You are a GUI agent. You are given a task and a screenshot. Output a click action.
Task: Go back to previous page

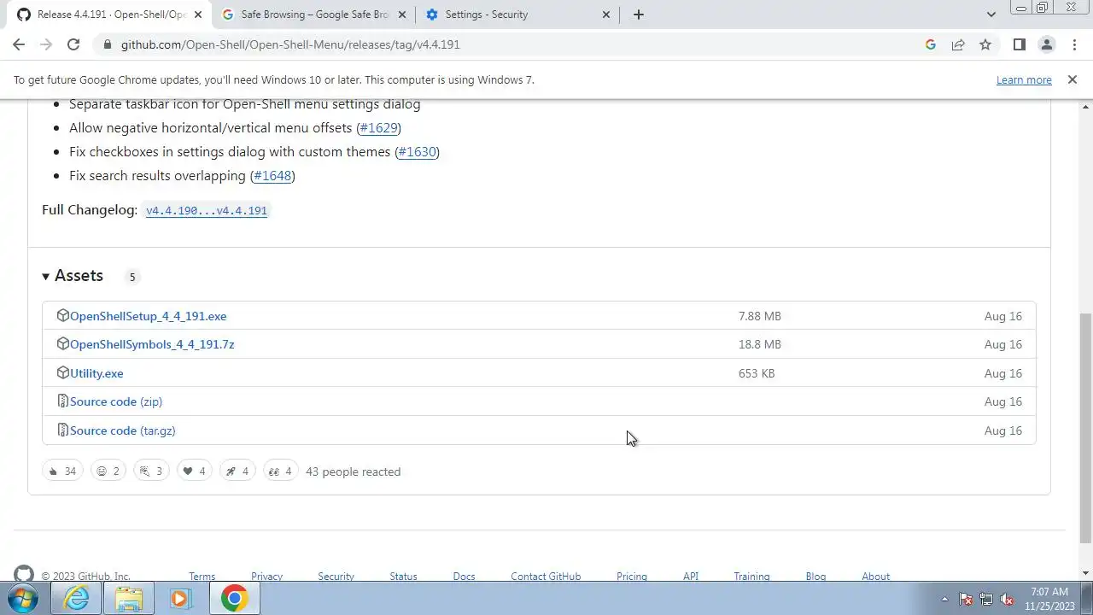tap(19, 44)
